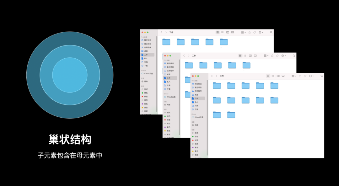
Task: Click the tag icon in front Finder window
Action: [x=305, y=76]
